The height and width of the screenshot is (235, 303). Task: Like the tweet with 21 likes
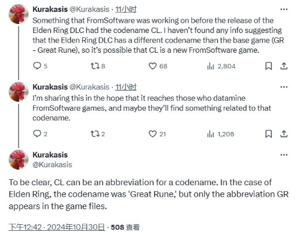157,134
